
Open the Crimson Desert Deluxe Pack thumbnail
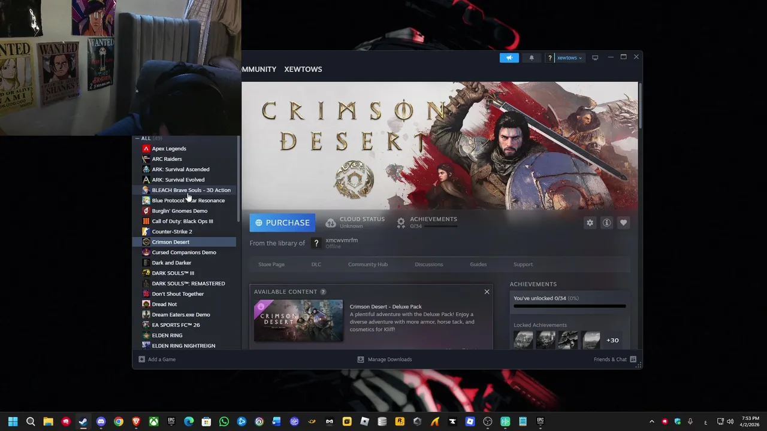click(x=298, y=321)
